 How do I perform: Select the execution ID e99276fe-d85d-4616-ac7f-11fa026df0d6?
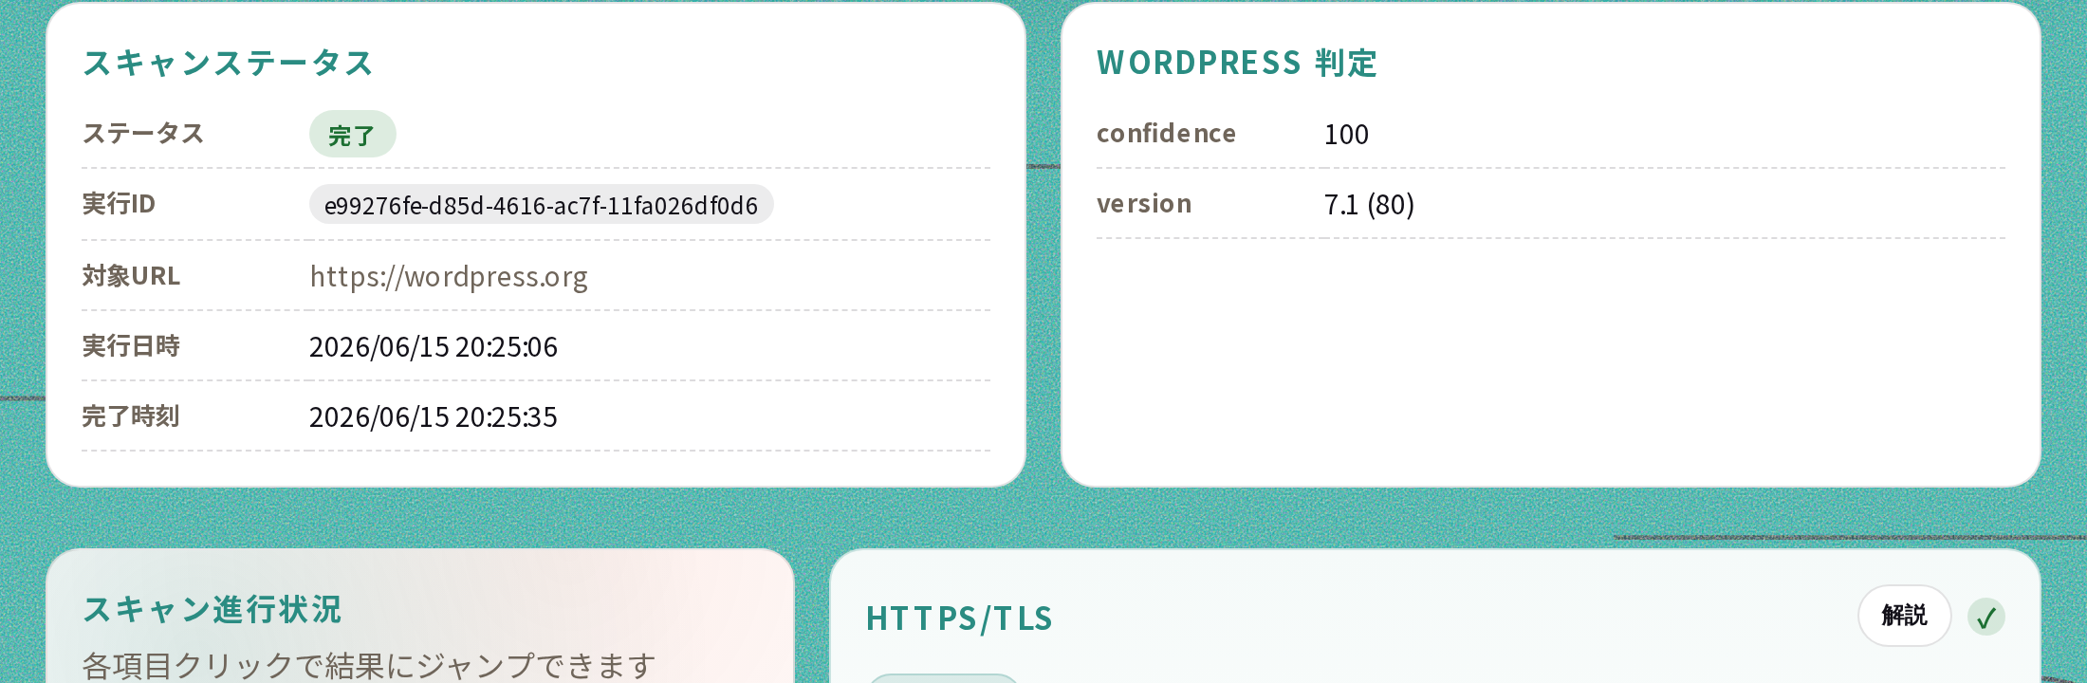point(541,205)
